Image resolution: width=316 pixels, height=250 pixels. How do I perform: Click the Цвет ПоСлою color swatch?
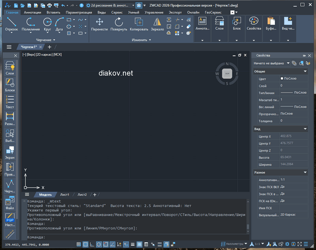[x=282, y=79]
